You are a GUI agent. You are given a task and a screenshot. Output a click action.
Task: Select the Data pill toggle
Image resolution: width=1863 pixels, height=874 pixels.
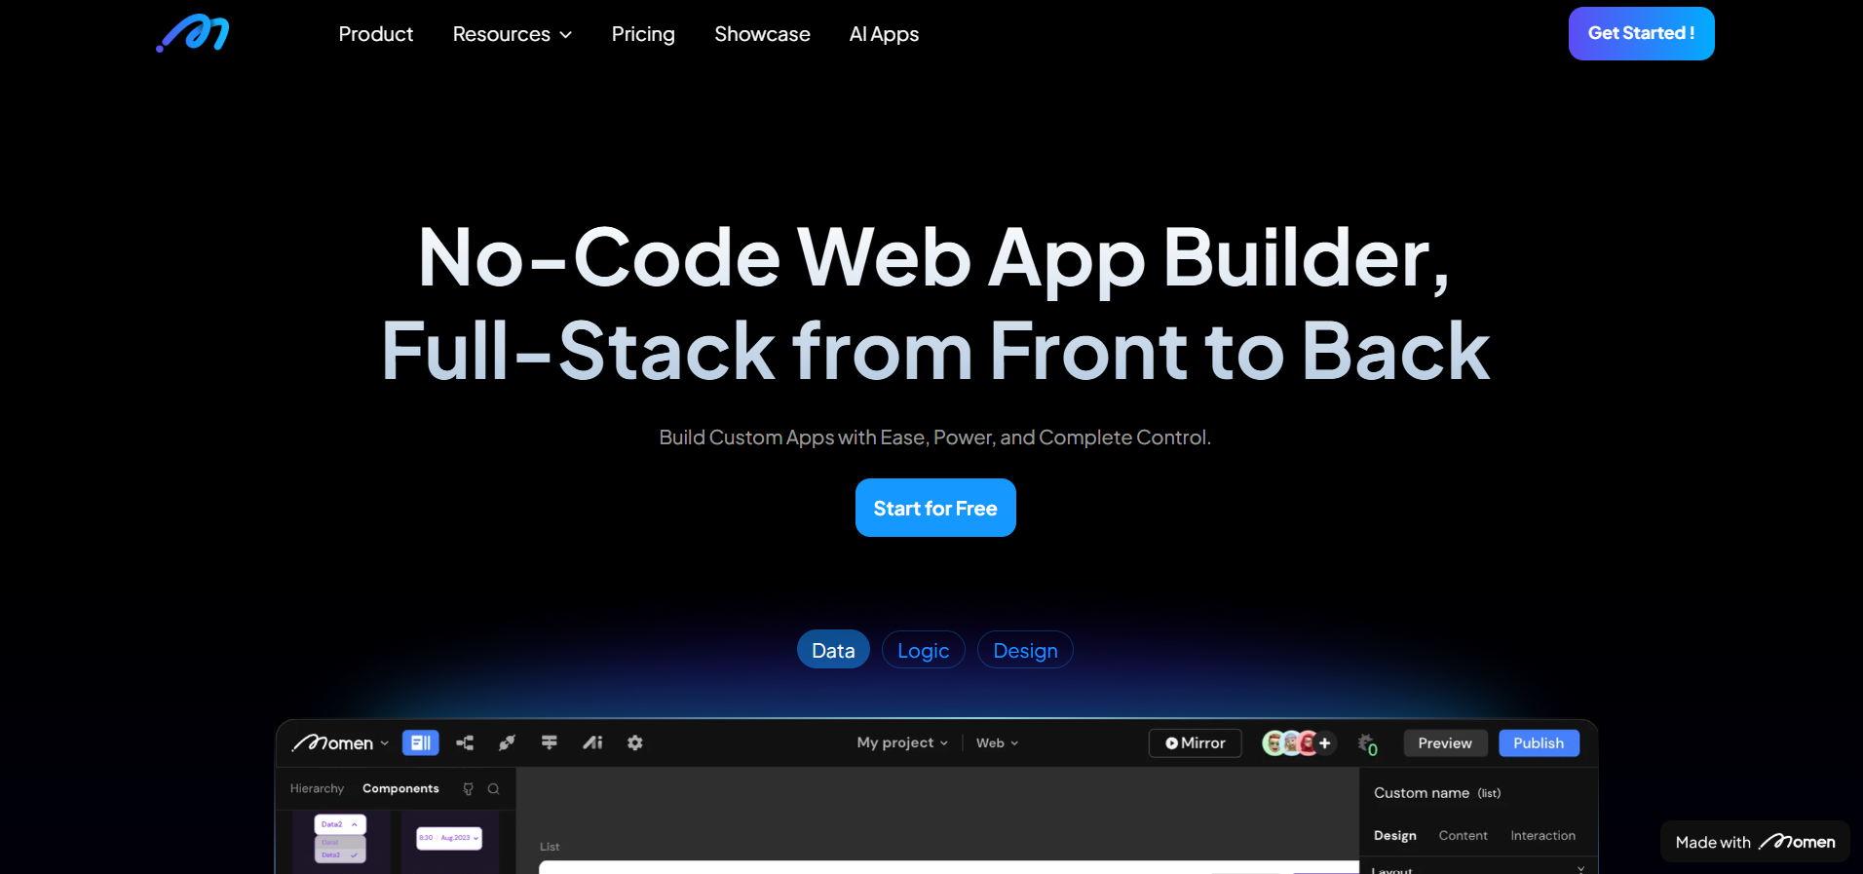click(833, 650)
